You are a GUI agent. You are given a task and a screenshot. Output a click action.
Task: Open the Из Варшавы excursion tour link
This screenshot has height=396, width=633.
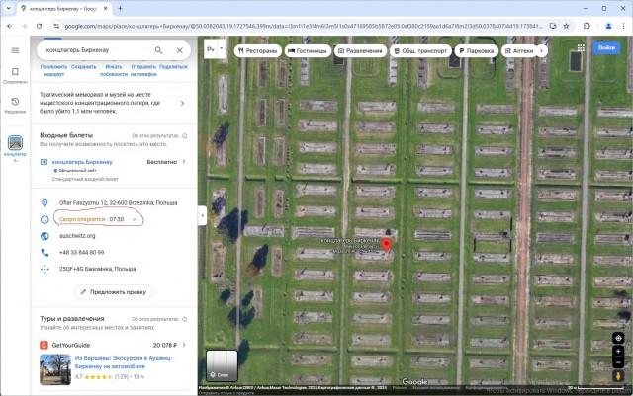[x=124, y=362]
